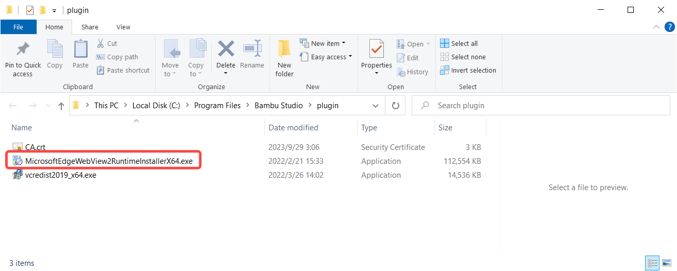This screenshot has width=677, height=271.
Task: Click Edit in Open group
Action: [408, 58]
